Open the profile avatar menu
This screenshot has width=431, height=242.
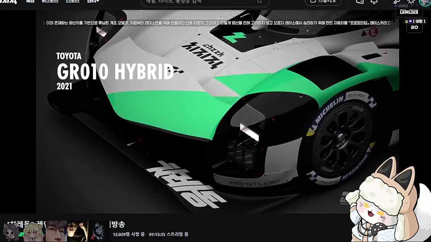point(425,2)
